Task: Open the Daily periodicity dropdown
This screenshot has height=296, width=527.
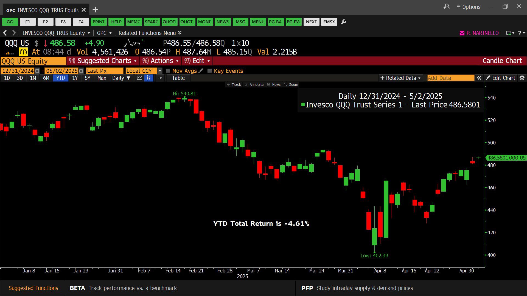Action: tap(121, 78)
